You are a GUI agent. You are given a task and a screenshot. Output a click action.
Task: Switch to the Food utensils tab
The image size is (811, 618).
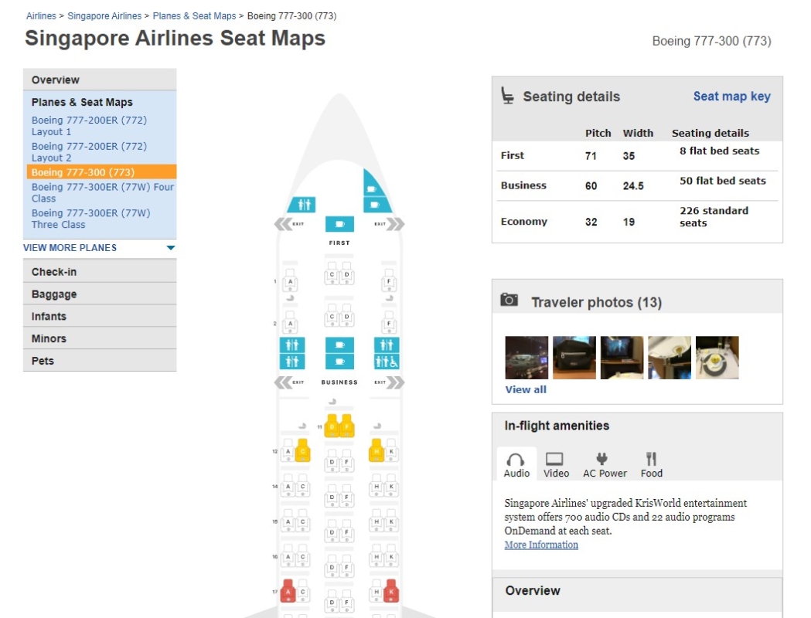[x=652, y=465]
